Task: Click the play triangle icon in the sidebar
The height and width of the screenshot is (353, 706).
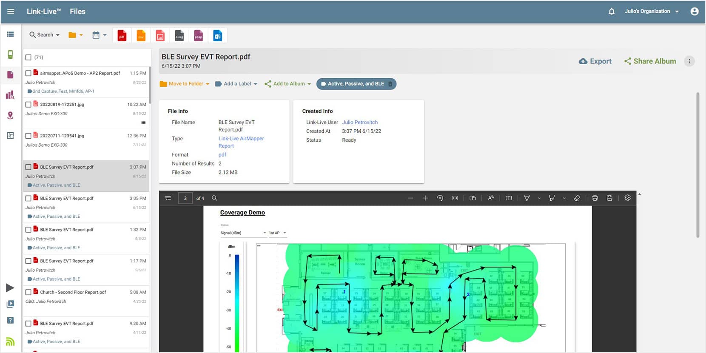Action: 10,288
